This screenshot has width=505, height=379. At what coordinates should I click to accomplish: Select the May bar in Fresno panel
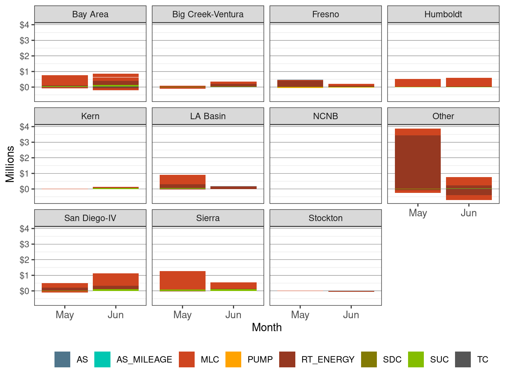300,84
